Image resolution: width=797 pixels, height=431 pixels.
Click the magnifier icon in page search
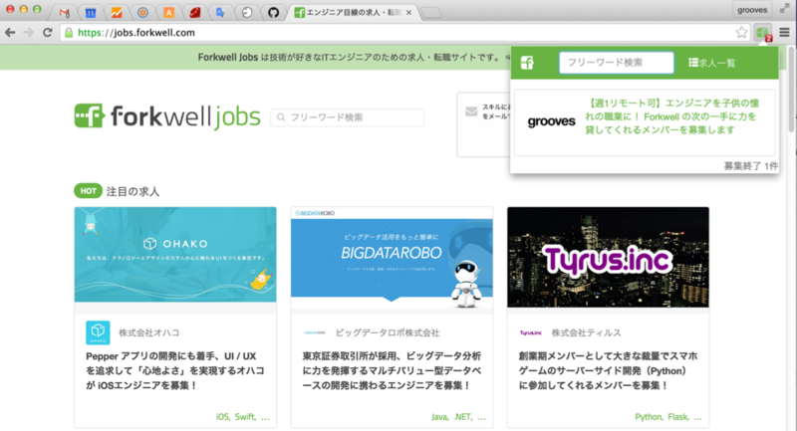281,117
